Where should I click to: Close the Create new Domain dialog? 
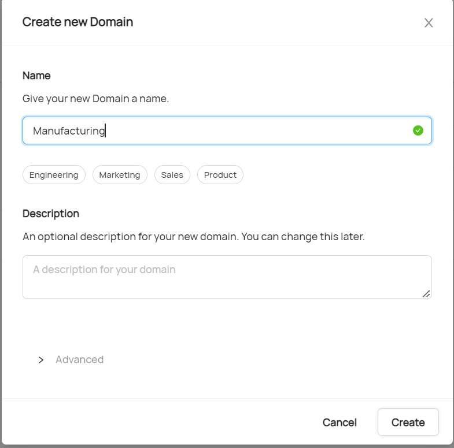(429, 23)
